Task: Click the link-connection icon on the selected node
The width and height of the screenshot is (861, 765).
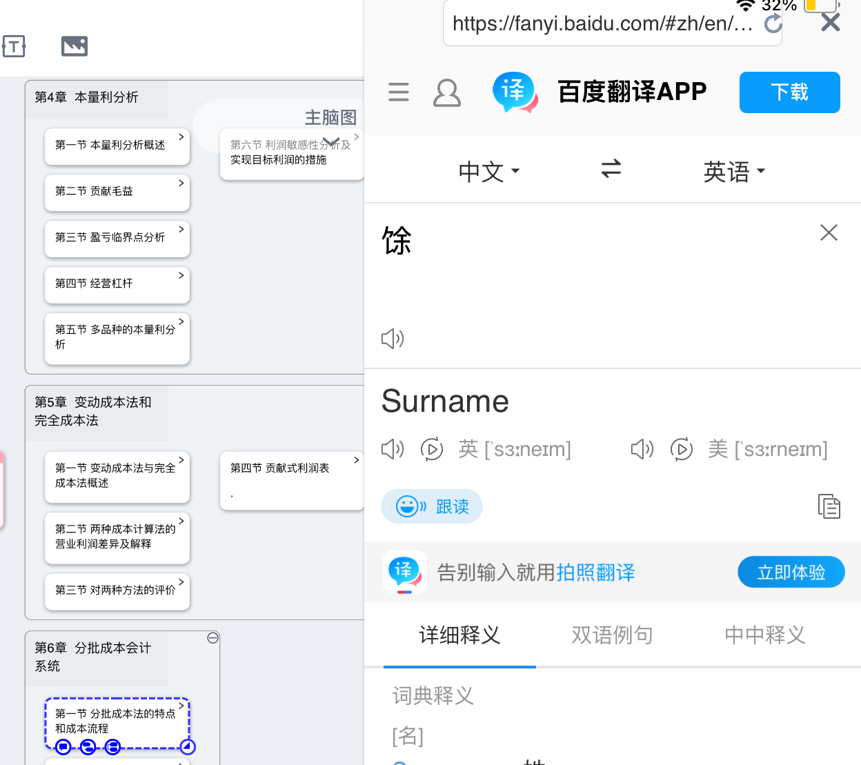Action: point(88,746)
